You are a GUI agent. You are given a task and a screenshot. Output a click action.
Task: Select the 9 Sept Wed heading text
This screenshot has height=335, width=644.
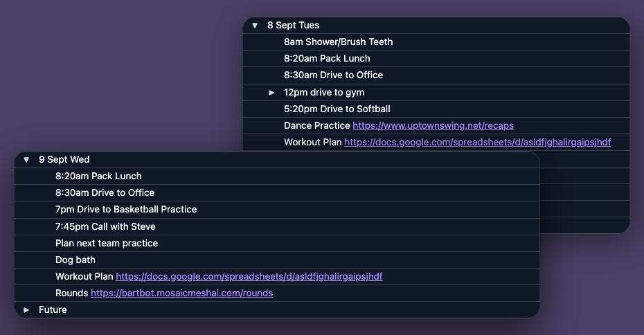64,159
